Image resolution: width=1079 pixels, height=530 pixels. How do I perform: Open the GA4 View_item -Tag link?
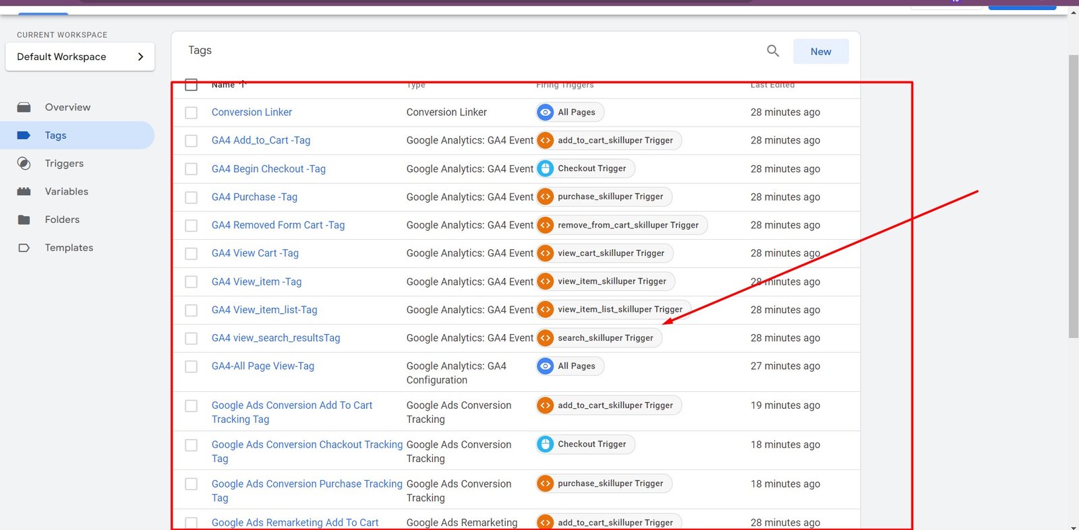tap(256, 282)
